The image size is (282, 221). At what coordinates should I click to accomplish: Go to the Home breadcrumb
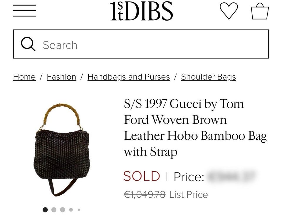pyautogui.click(x=24, y=77)
